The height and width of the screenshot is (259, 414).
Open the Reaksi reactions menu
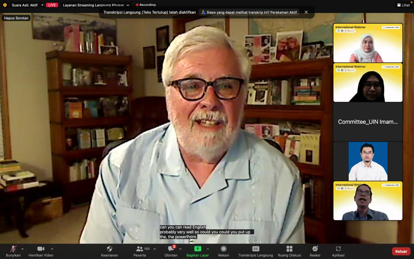click(315, 249)
